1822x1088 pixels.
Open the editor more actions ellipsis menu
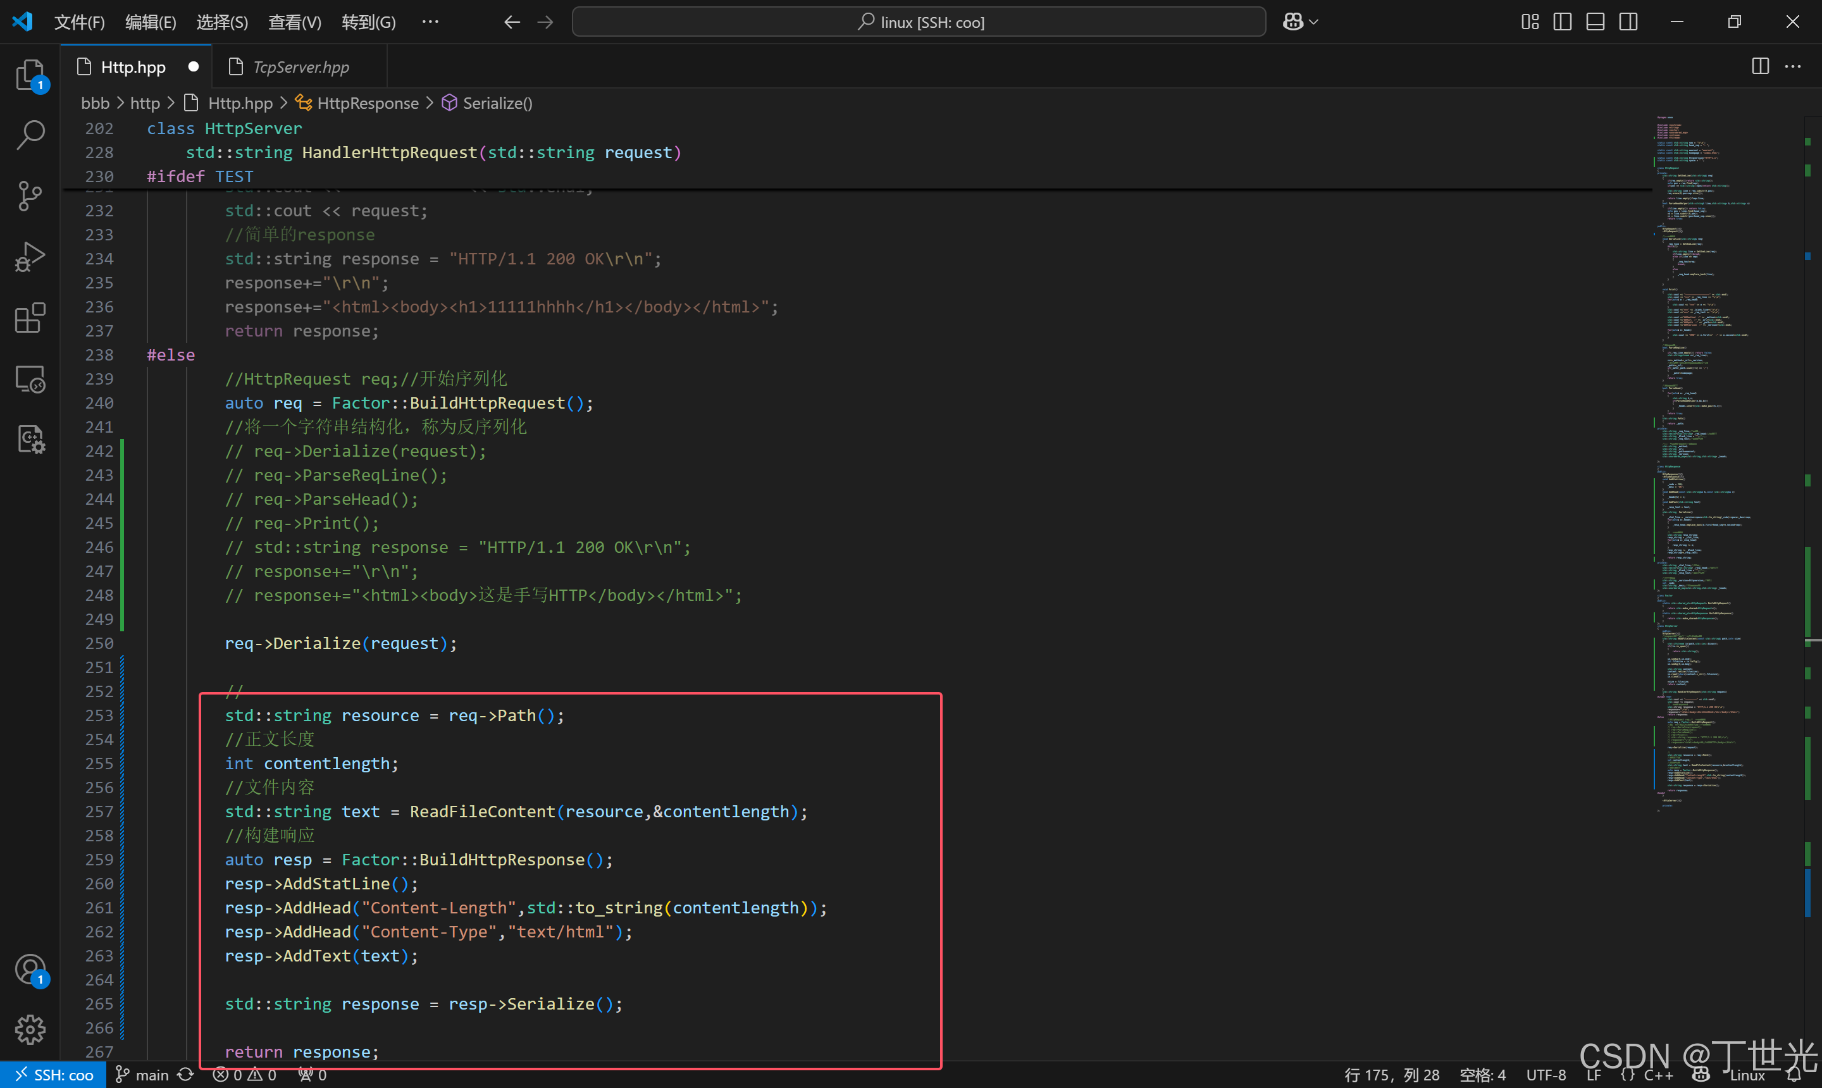pyautogui.click(x=1793, y=66)
